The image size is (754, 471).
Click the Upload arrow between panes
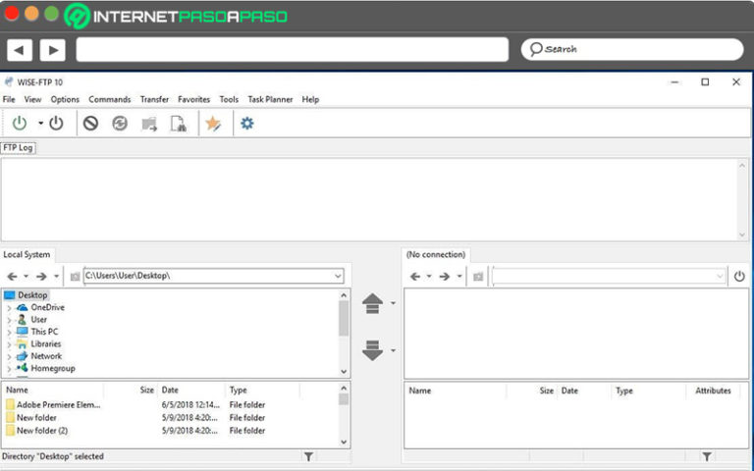click(372, 304)
